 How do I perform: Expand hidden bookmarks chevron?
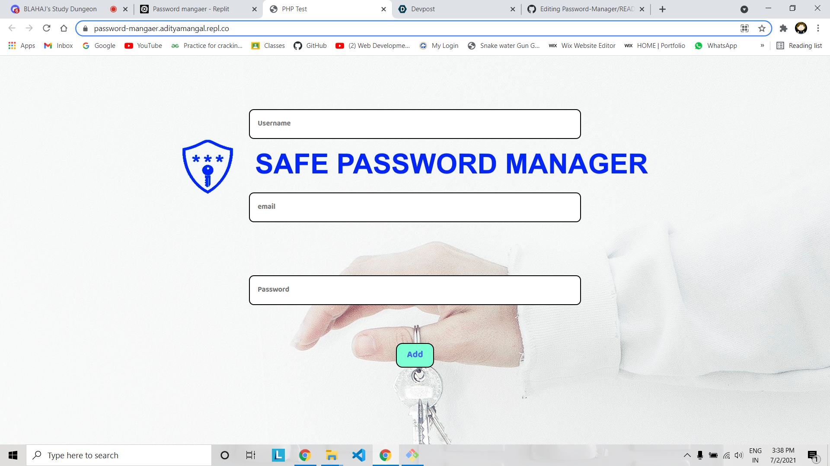pyautogui.click(x=762, y=46)
